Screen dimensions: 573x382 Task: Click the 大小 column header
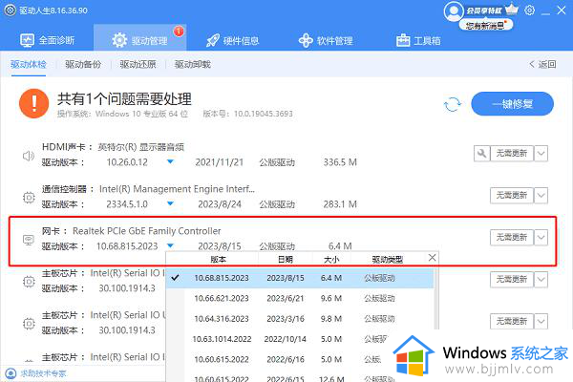click(331, 259)
